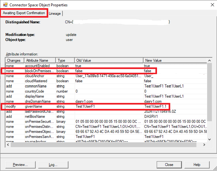Click the Type column header
This screenshot has height=171, width=217.
(65, 61)
